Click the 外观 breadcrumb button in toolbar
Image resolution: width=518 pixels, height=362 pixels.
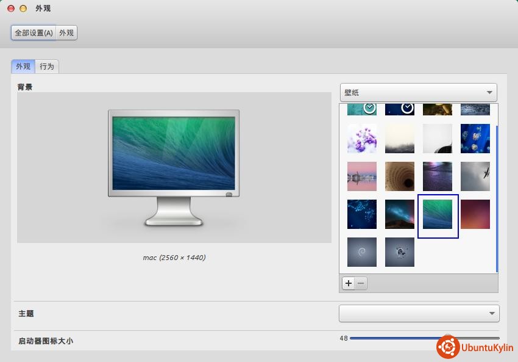coord(66,33)
